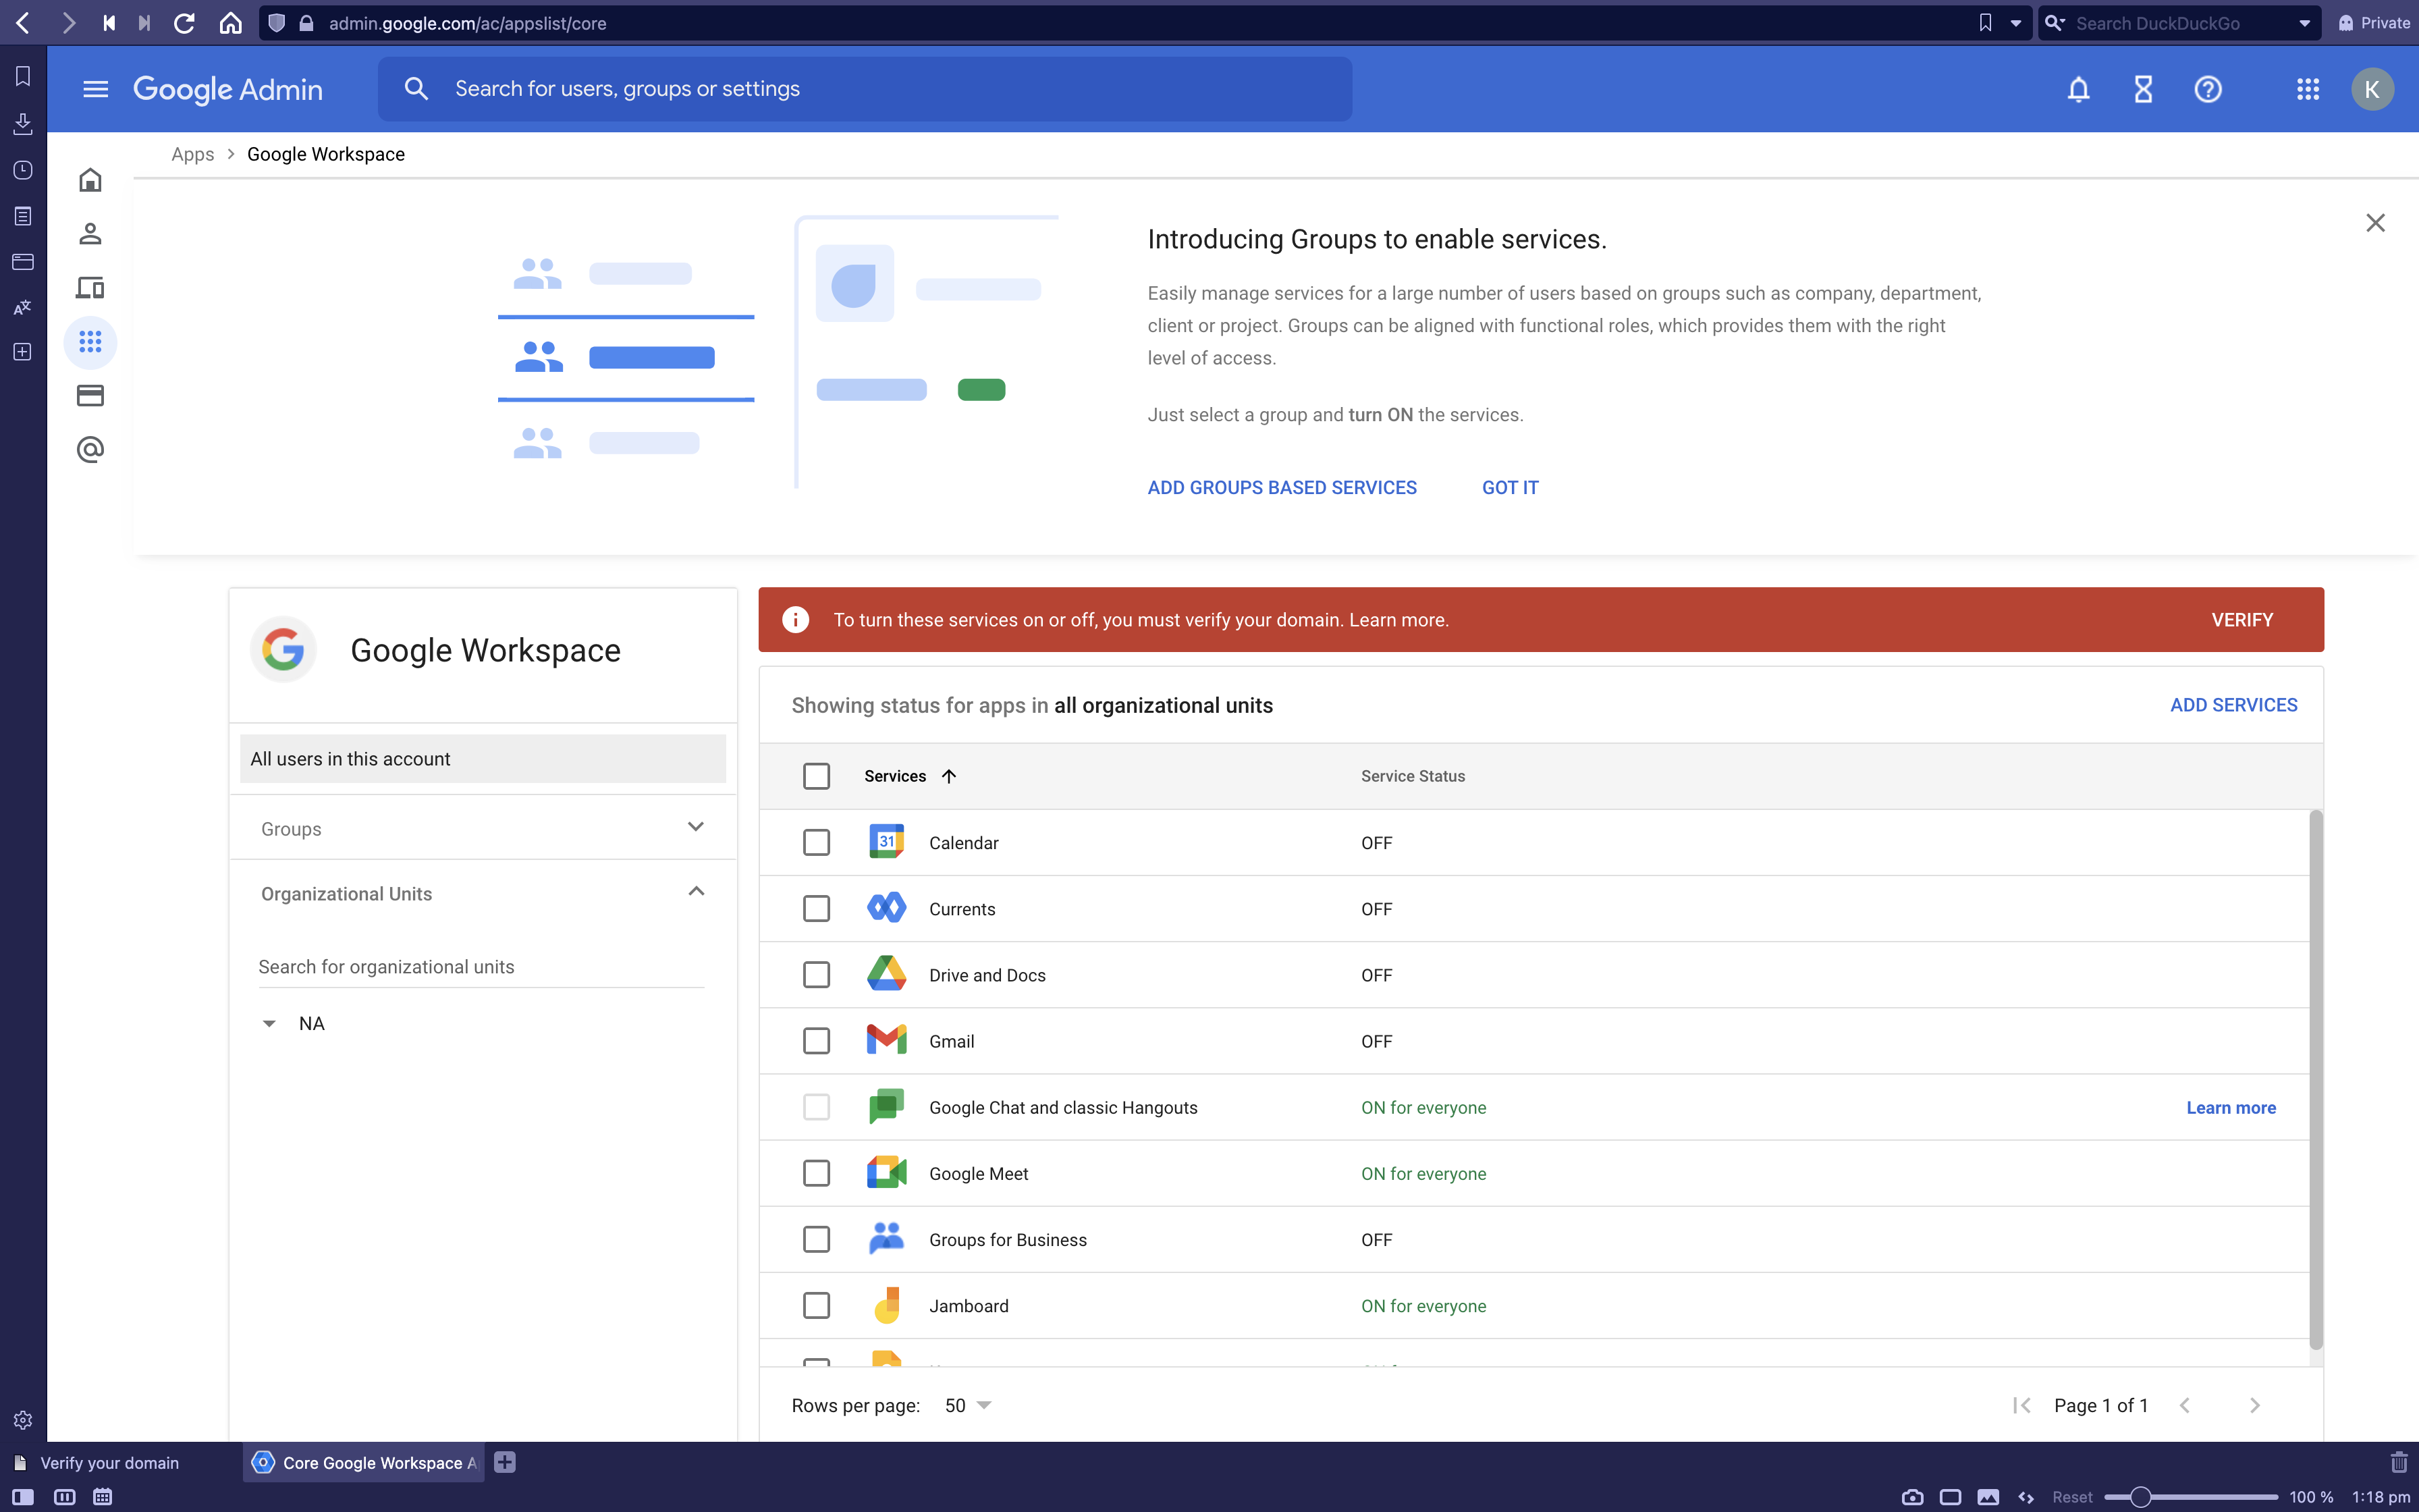Image resolution: width=2419 pixels, height=1512 pixels.
Task: Select the Gmail row checkbox
Action: 815,1041
